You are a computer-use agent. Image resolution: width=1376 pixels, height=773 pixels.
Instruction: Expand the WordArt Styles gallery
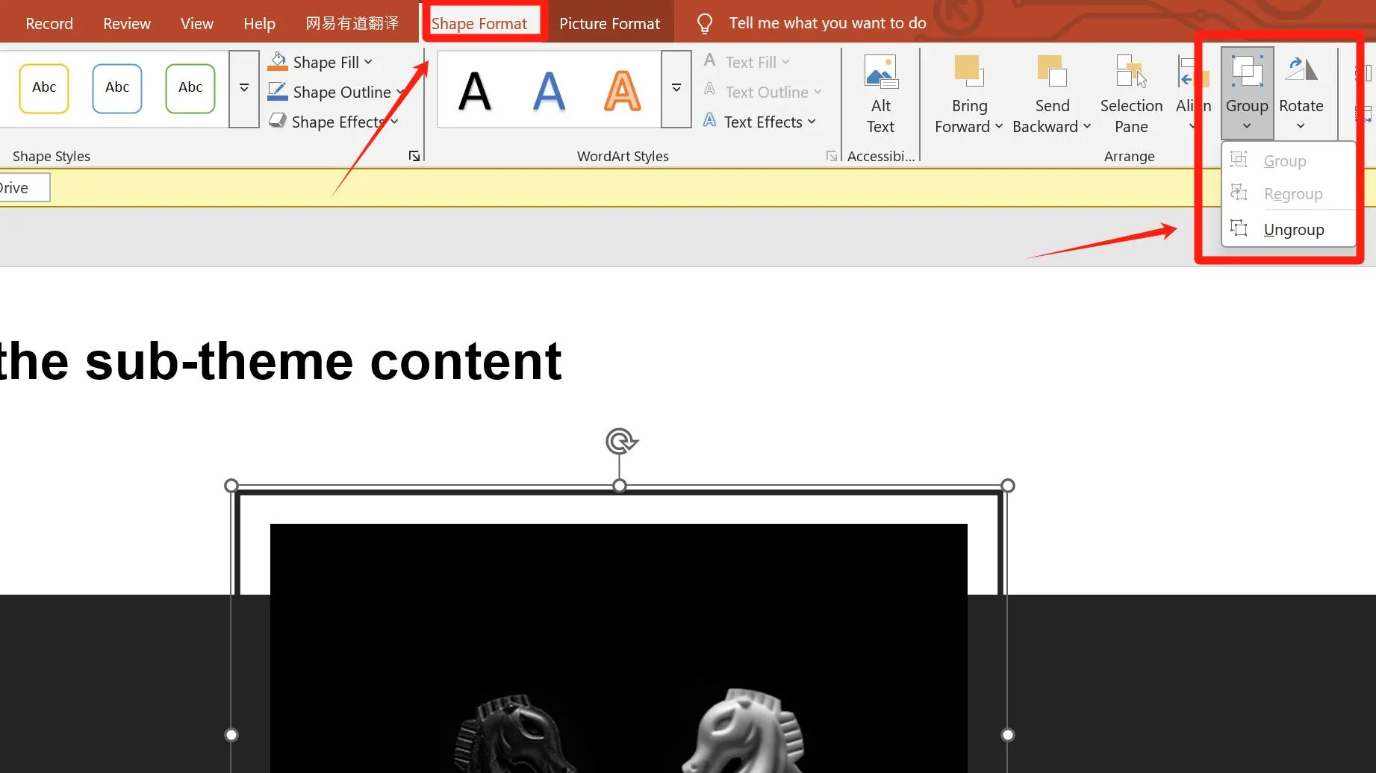click(x=676, y=88)
